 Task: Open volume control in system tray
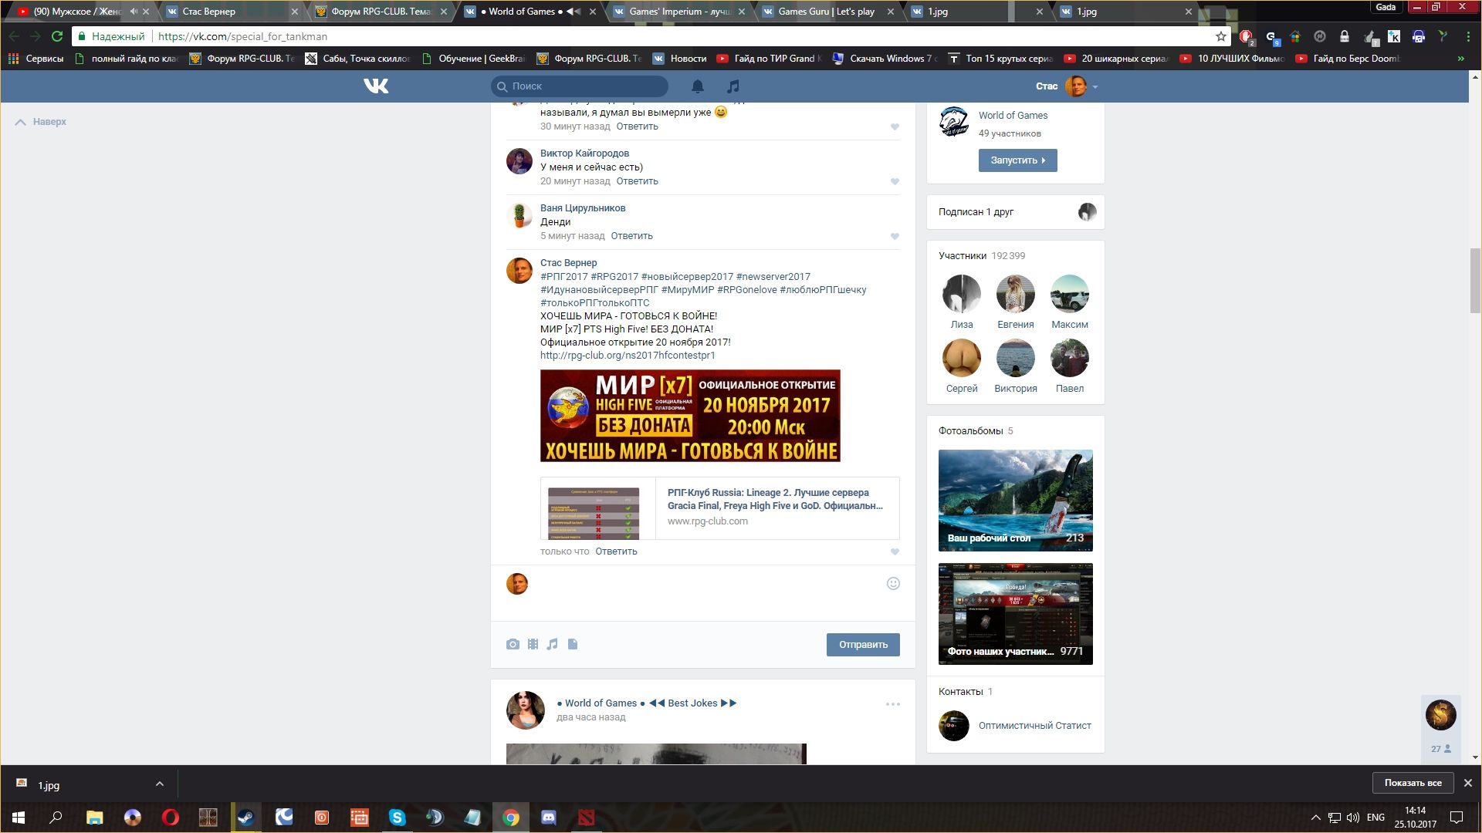[1352, 818]
